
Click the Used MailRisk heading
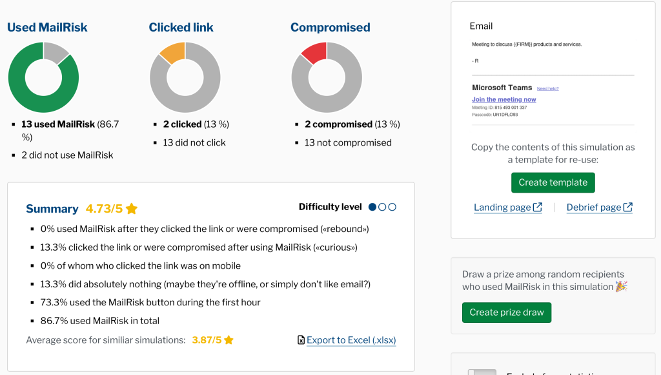pyautogui.click(x=47, y=27)
